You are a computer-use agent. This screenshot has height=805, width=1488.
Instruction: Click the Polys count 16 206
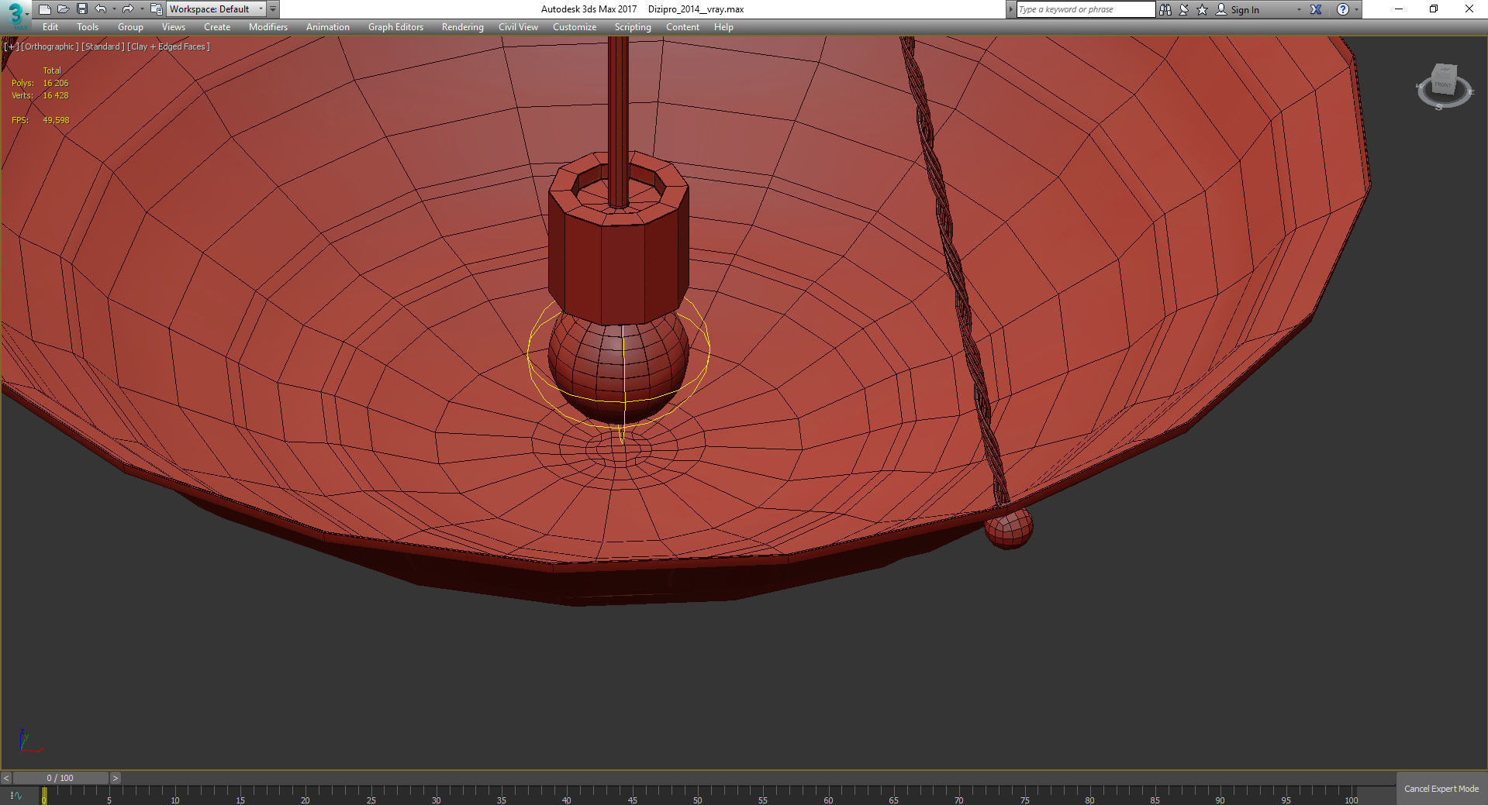[x=56, y=83]
